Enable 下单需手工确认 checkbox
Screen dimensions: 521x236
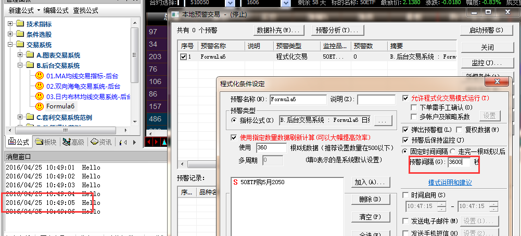point(415,107)
